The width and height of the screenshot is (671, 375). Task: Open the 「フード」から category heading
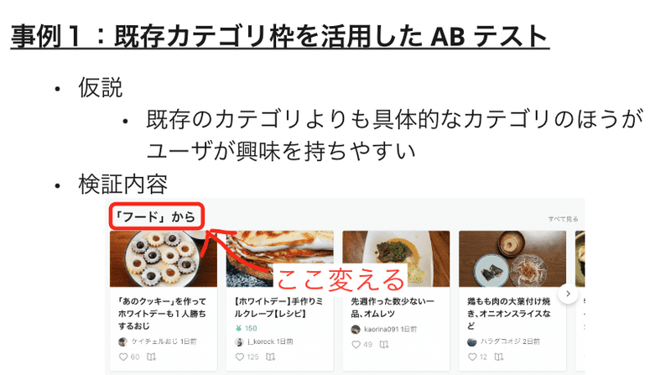[x=156, y=217]
